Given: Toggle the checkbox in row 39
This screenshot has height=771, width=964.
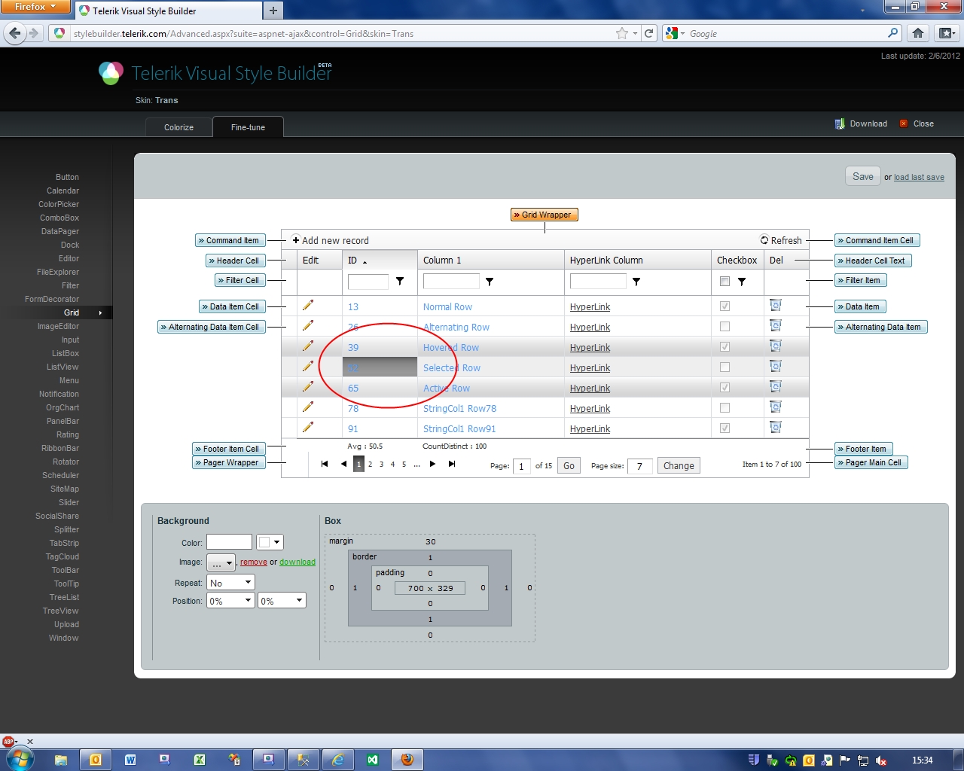Looking at the screenshot, I should [725, 347].
